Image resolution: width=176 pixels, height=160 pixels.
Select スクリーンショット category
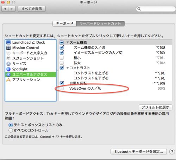click(31, 58)
